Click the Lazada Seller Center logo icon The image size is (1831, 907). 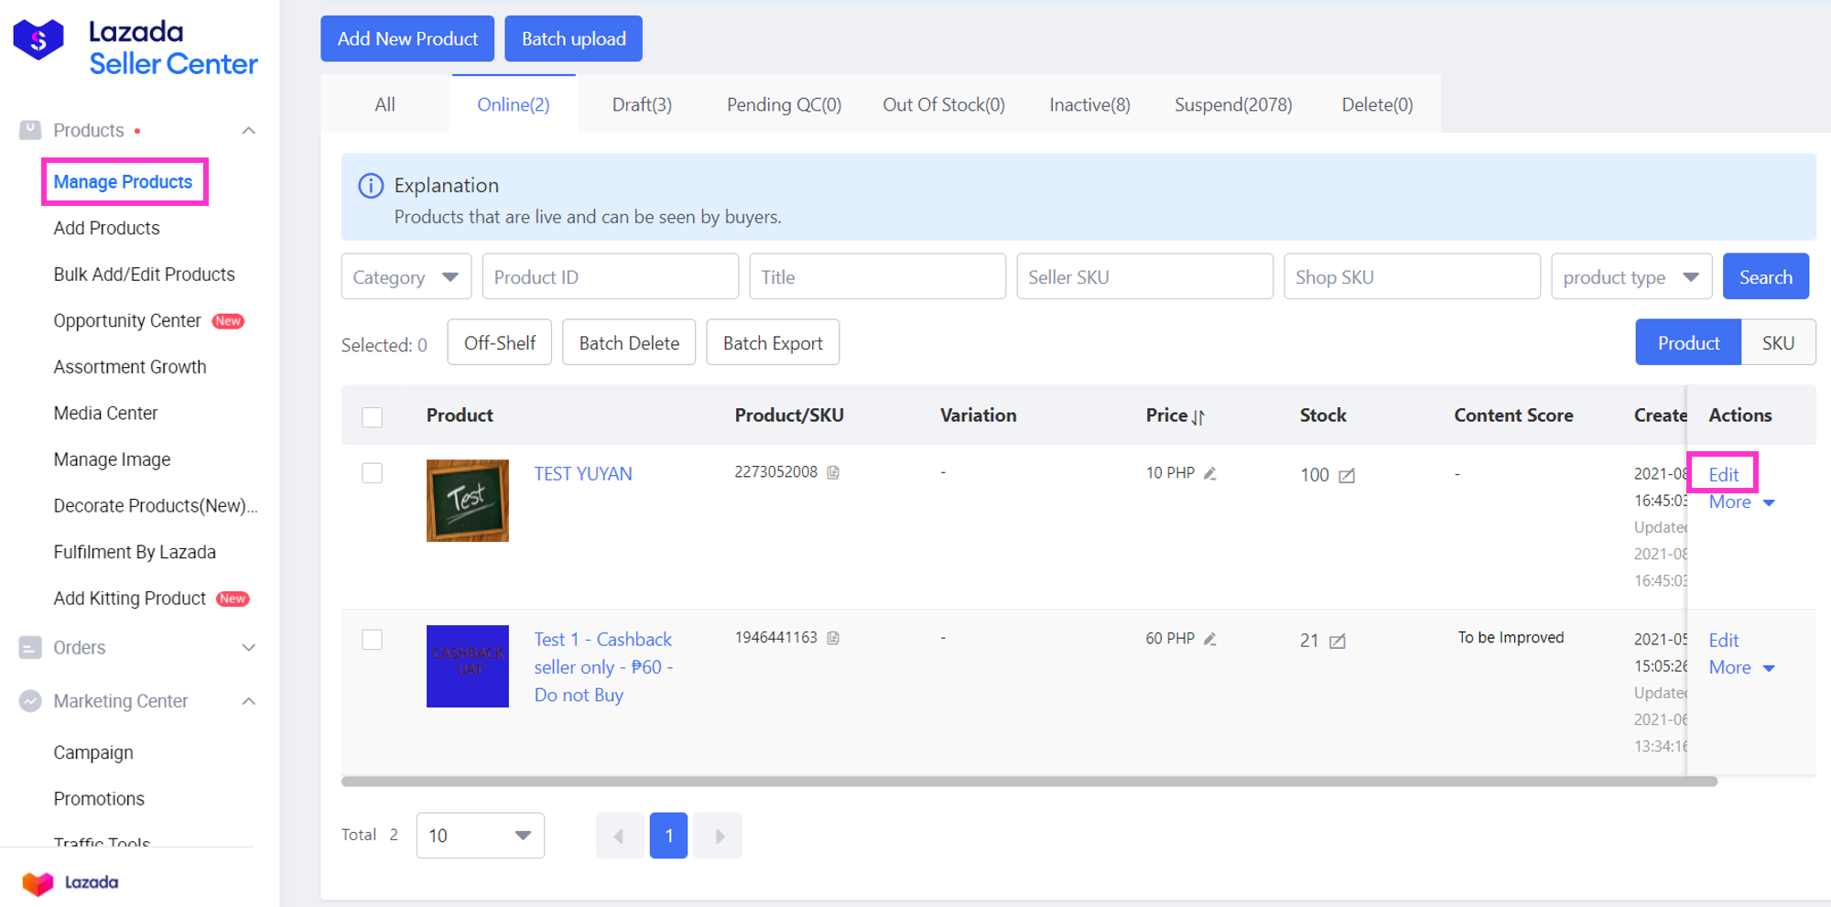38,39
